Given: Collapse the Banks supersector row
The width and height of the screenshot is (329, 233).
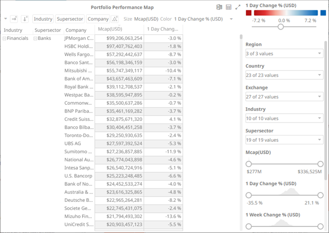Looking at the screenshot, I should tap(35, 38).
